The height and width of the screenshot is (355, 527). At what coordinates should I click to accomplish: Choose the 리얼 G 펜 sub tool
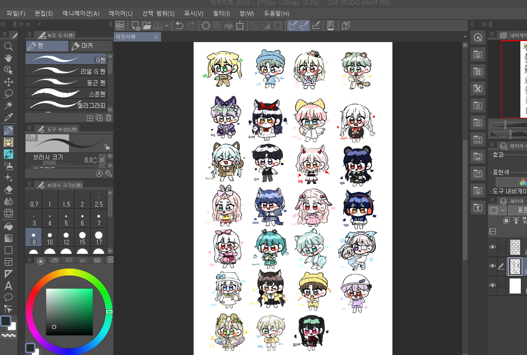[66, 71]
